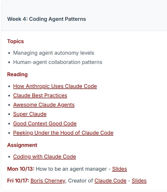The image size is (167, 192).
Task: Open the Super Claude reading link
Action: click(30, 114)
